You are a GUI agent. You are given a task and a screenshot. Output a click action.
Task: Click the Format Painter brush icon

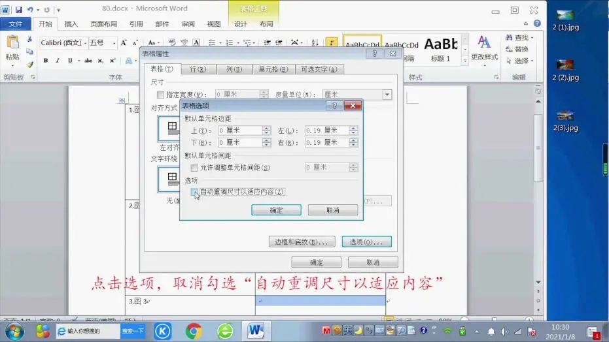coord(29,65)
